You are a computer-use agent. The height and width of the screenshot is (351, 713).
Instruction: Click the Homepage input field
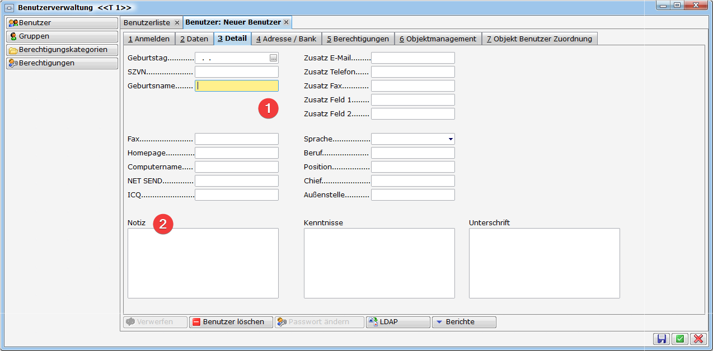tap(236, 153)
